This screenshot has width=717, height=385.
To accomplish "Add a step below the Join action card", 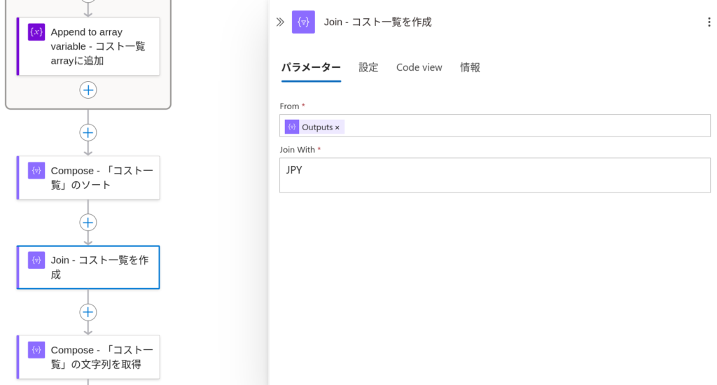I will (x=88, y=312).
